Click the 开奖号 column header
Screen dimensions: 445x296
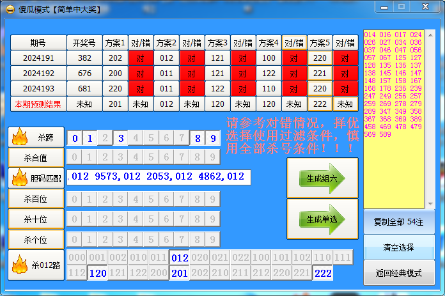coord(84,43)
